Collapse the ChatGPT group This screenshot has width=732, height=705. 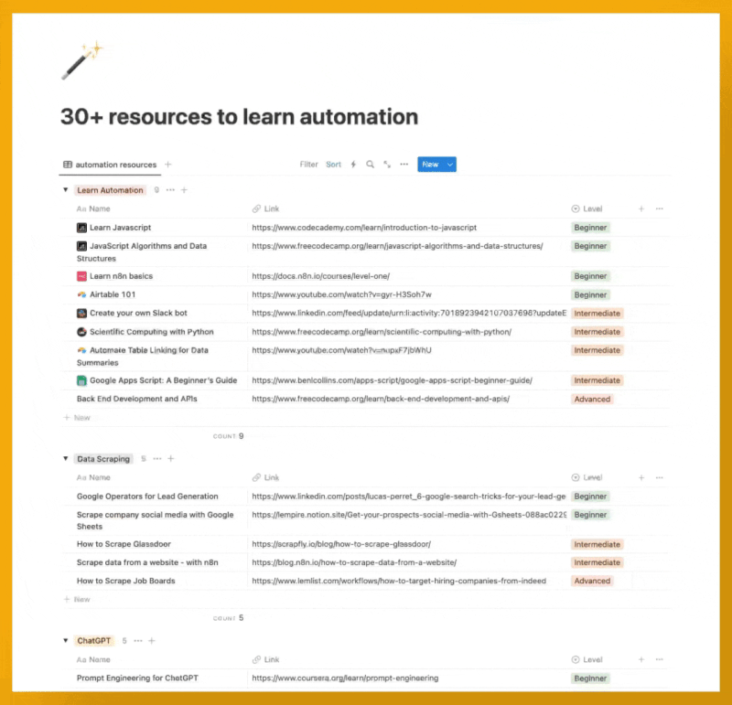pos(66,641)
